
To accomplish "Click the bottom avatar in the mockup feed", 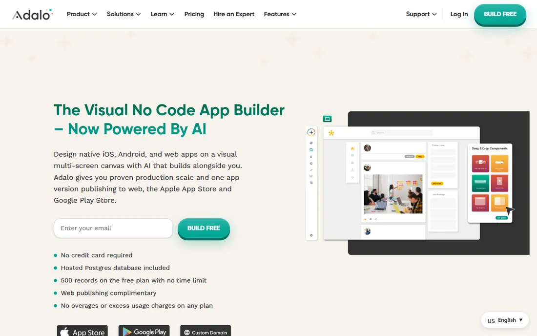I will point(368,231).
